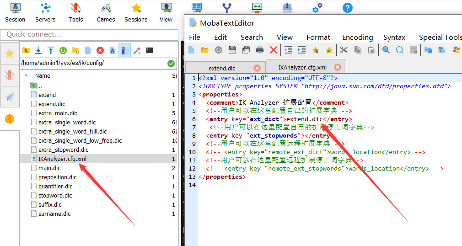462x246 pixels.
Task: Click the editor's new document icon
Action: tap(191, 50)
